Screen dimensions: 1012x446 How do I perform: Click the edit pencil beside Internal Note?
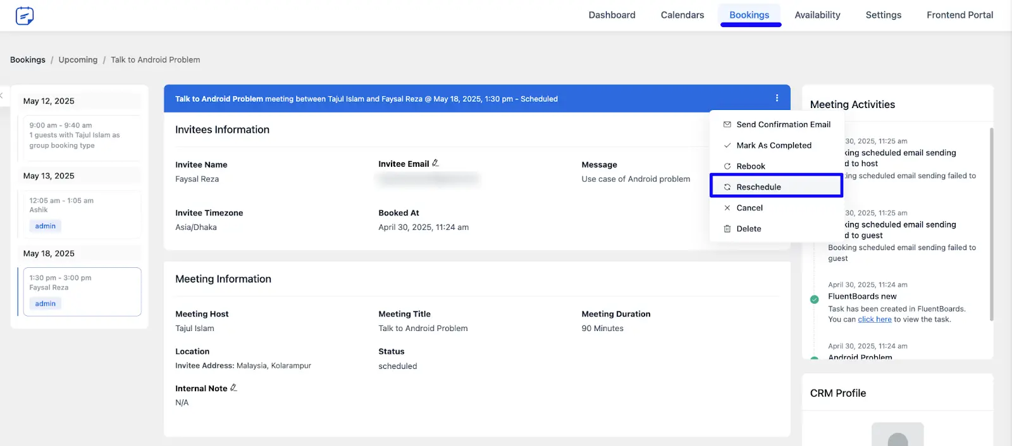pyautogui.click(x=233, y=388)
